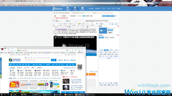Click the ZEditor logo
The width and height of the screenshot is (172, 96).
point(57,9)
